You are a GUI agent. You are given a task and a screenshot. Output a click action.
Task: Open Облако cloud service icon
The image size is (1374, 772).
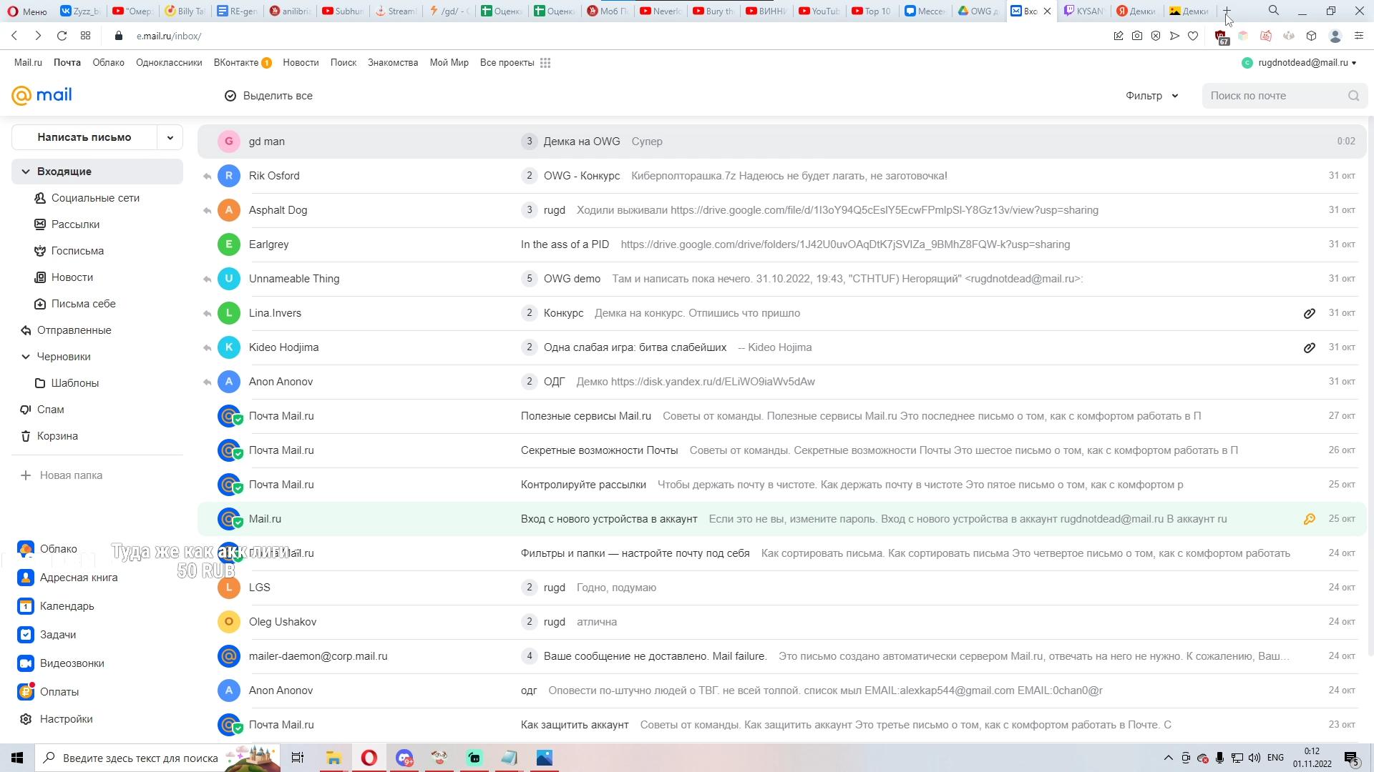point(26,549)
